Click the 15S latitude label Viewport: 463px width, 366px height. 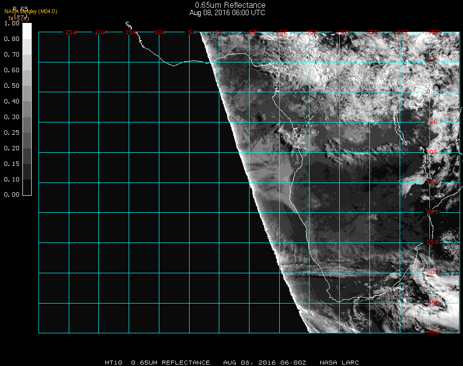pos(433,182)
